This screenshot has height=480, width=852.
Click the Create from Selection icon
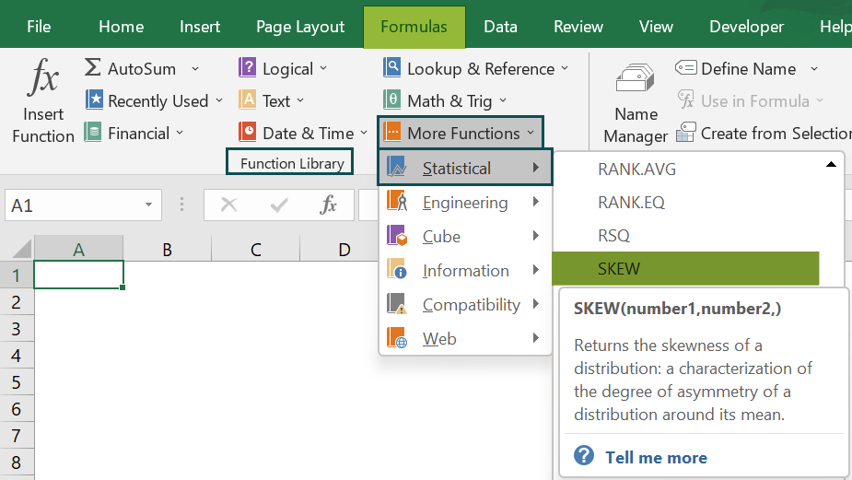click(x=685, y=133)
